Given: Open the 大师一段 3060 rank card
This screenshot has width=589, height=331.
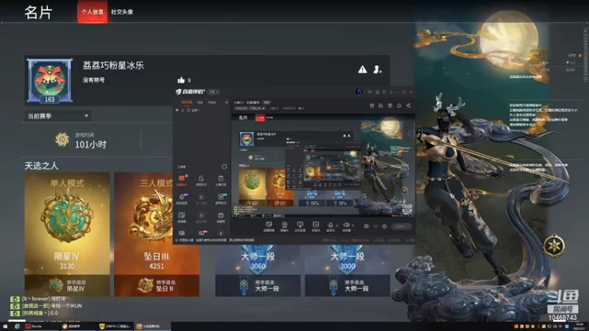Looking at the screenshot, I should tap(258, 270).
